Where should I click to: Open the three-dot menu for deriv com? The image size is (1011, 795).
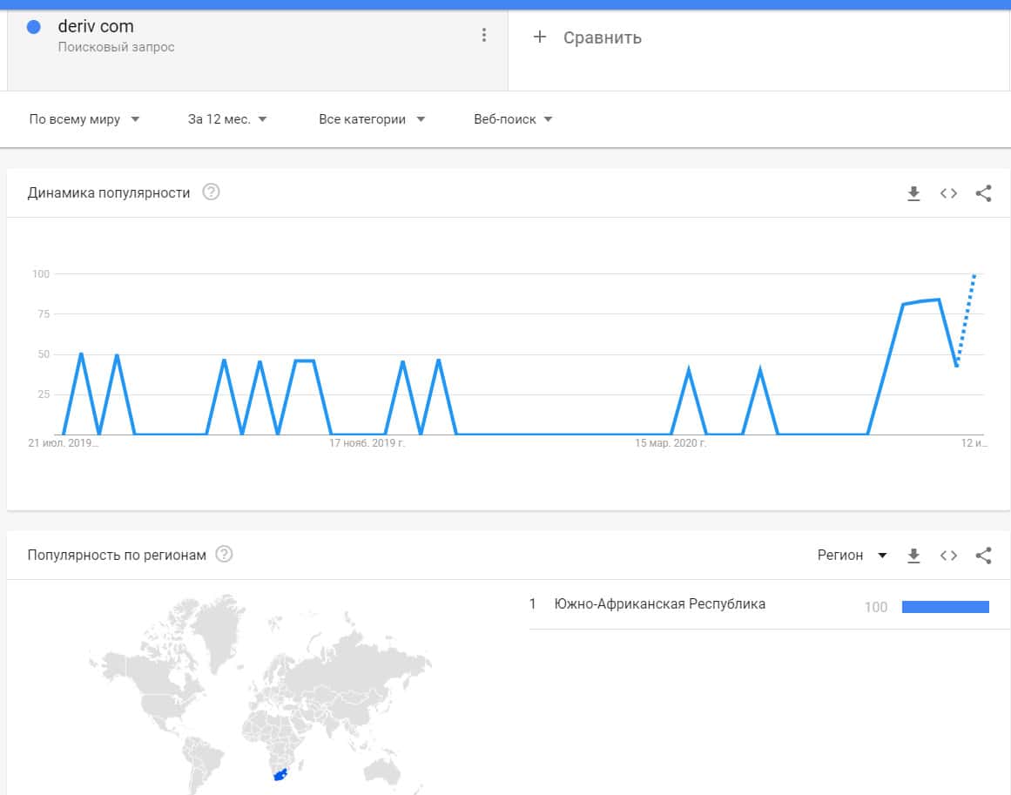(484, 35)
